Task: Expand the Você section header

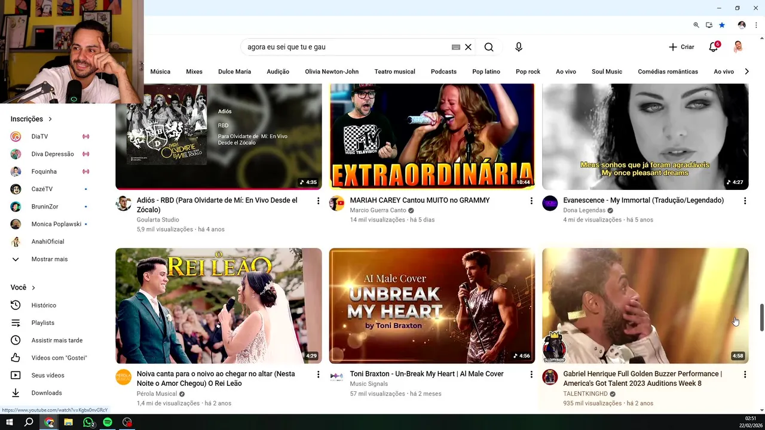Action: click(23, 287)
